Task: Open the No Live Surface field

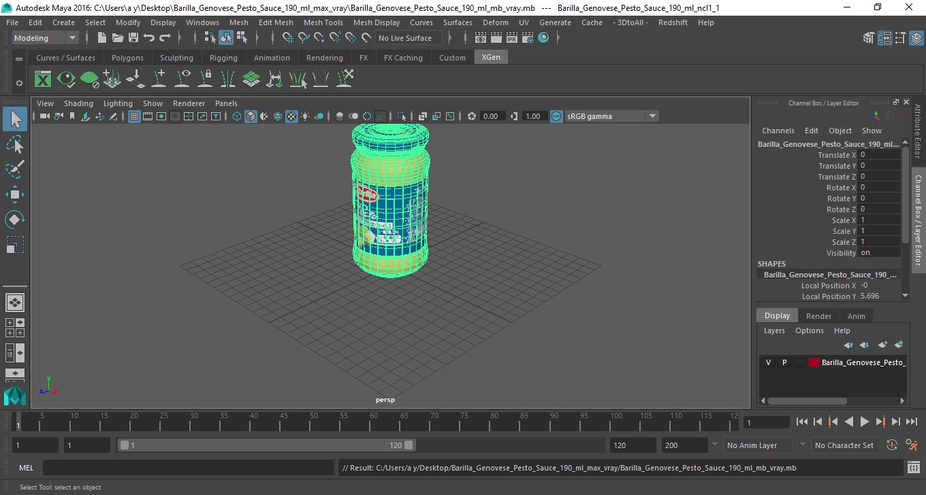Action: click(407, 38)
